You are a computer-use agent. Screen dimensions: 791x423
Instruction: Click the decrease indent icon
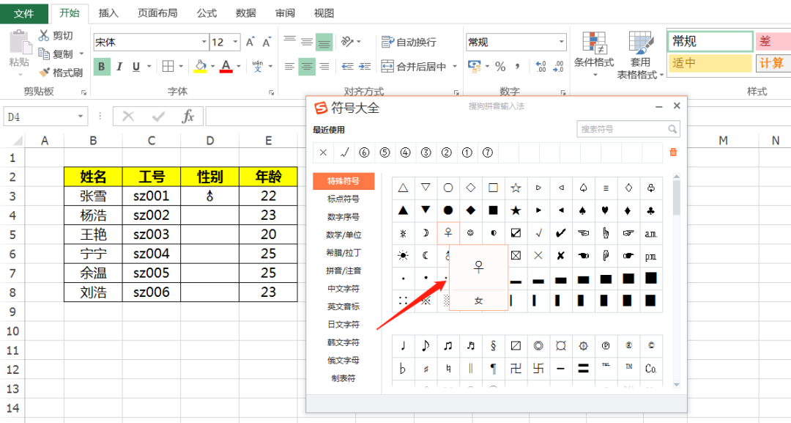tap(348, 66)
